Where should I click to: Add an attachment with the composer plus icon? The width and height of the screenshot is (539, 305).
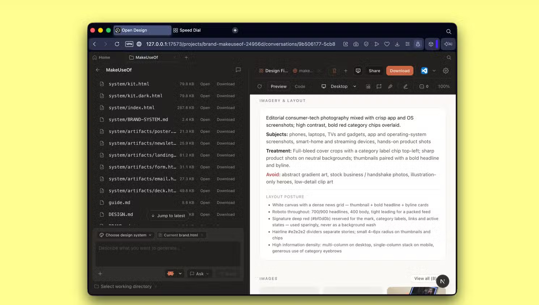tap(100, 274)
